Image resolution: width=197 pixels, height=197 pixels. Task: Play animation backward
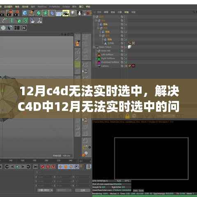pyautogui.click(x=12, y=167)
